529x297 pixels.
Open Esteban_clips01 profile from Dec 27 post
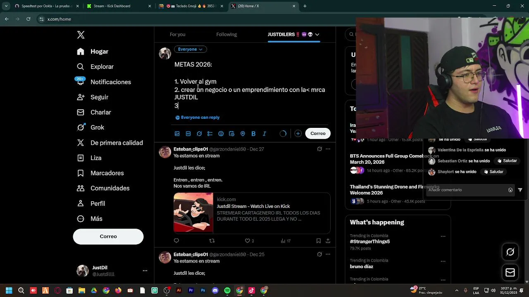[191, 149]
